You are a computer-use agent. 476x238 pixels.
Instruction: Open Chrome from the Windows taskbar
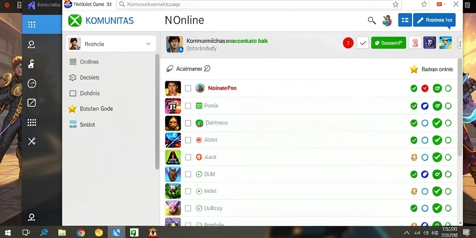(x=80, y=233)
